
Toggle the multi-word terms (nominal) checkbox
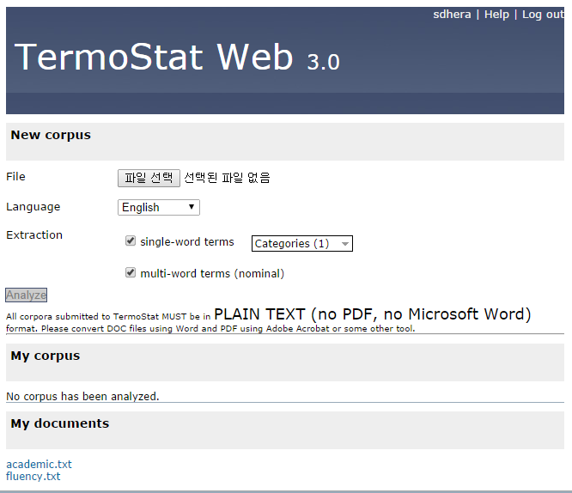[131, 272]
